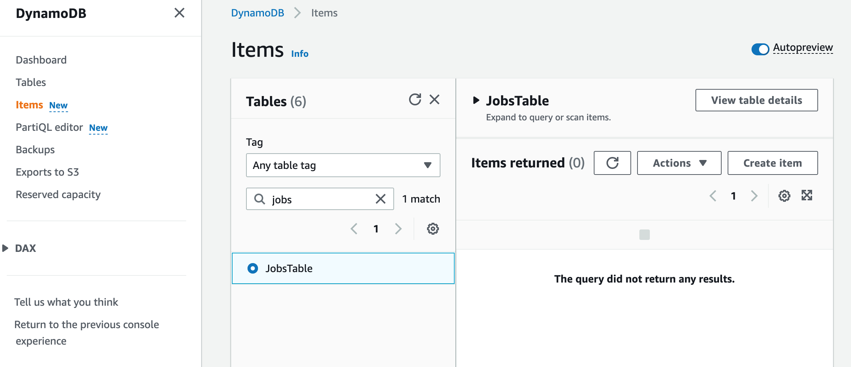Navigate to Backups in sidebar
This screenshot has height=367, width=851.
click(35, 149)
